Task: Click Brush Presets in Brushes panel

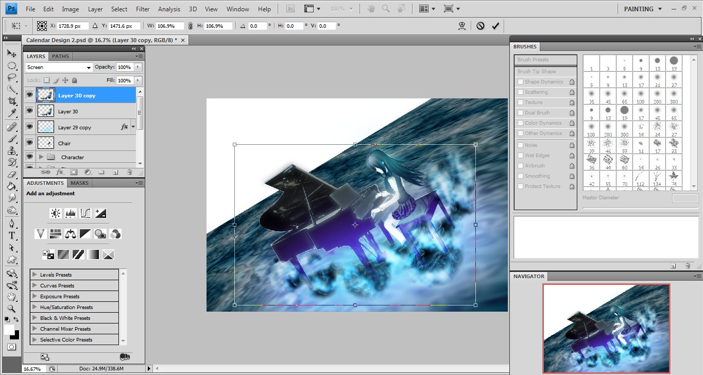Action: pyautogui.click(x=545, y=60)
